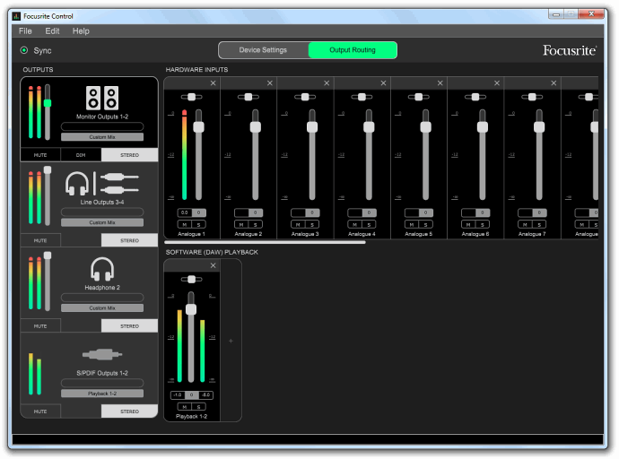The width and height of the screenshot is (619, 459).
Task: Mute the Line Outputs 3-4
Action: click(x=40, y=240)
